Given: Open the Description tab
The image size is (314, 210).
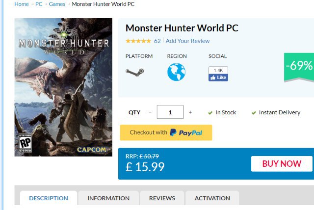Looking at the screenshot, I should point(49,198).
